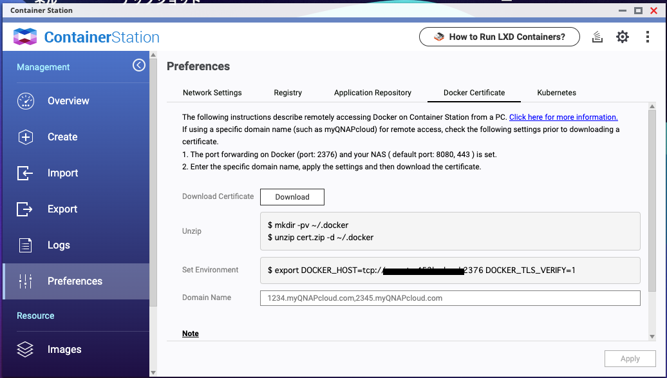Click the export DOCKER_HOST command text
Viewport: 667px width, 378px height.
tap(421, 270)
